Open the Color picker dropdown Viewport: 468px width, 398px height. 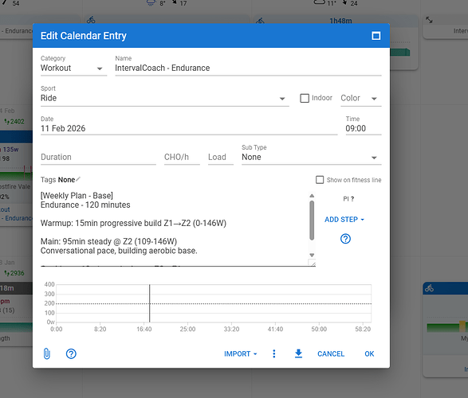click(x=361, y=99)
